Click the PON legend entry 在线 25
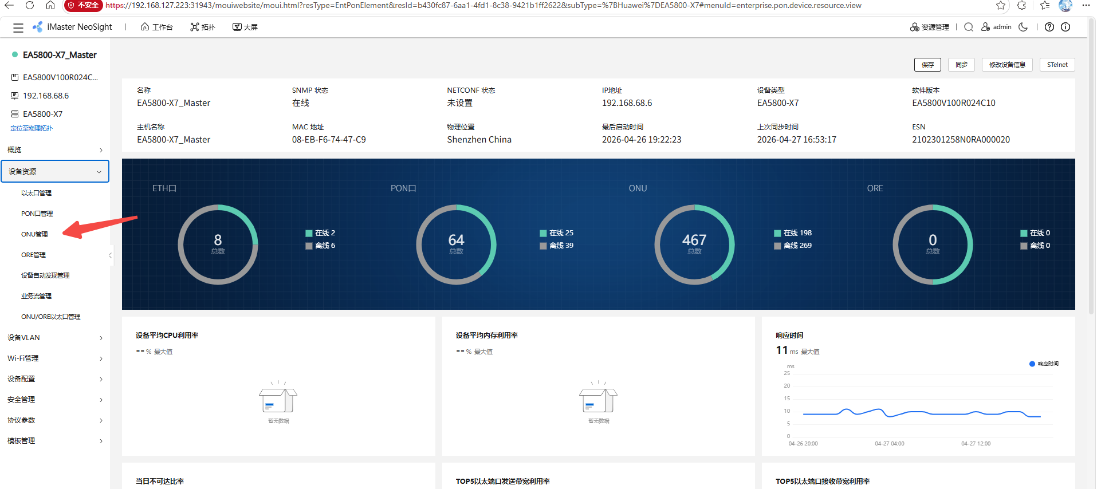 click(557, 233)
